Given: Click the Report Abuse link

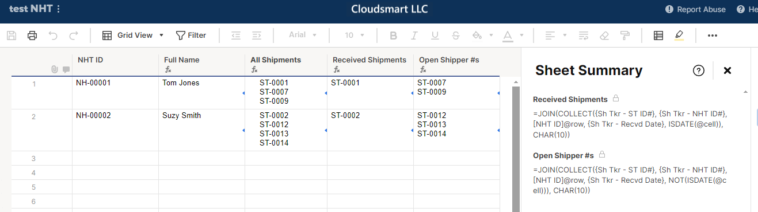Looking at the screenshot, I should click(x=695, y=9).
